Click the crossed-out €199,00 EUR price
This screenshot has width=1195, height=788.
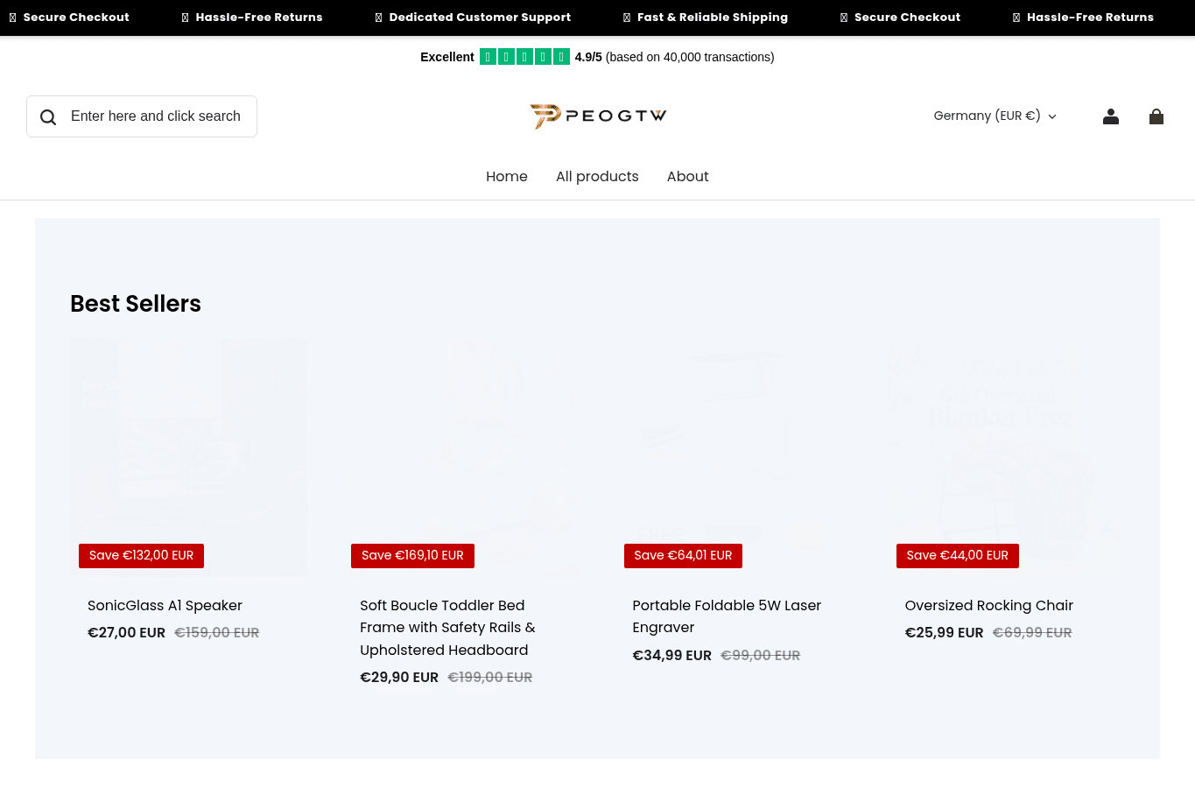[489, 677]
